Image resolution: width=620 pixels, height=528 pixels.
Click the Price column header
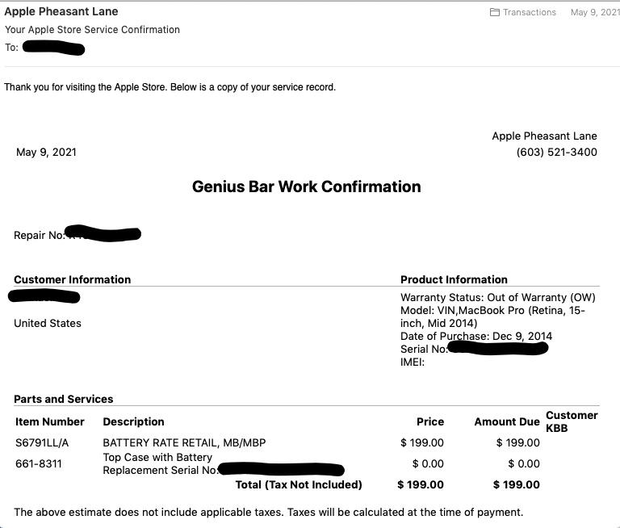430,422
